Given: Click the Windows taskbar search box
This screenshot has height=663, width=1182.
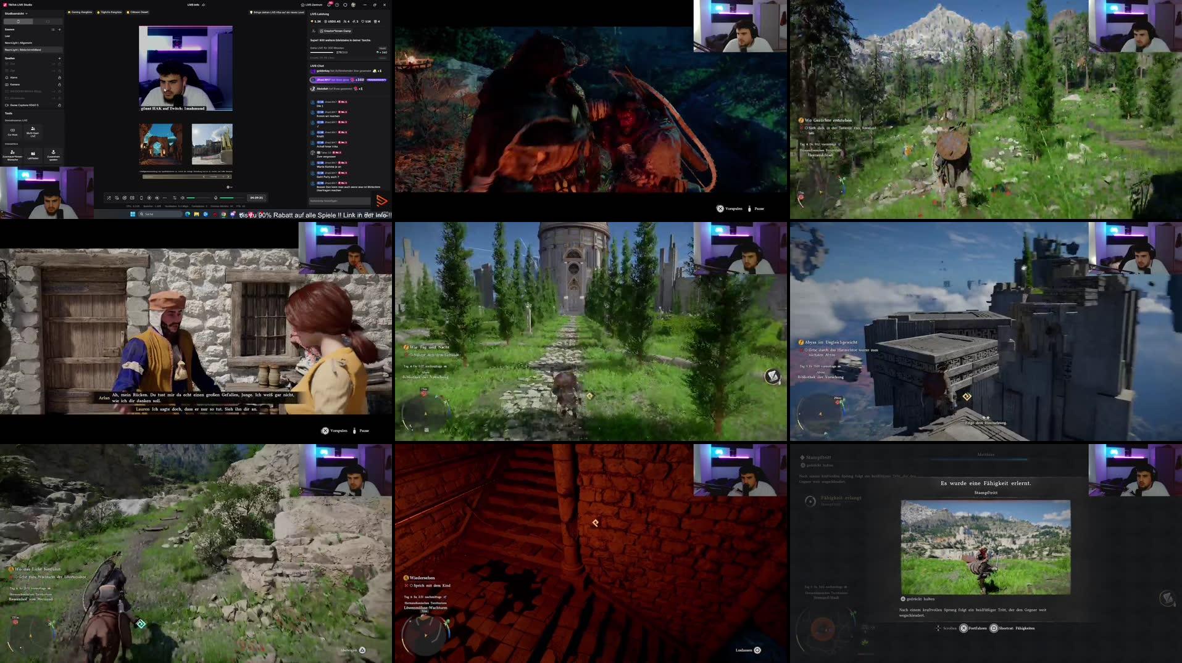Looking at the screenshot, I should tap(160, 214).
